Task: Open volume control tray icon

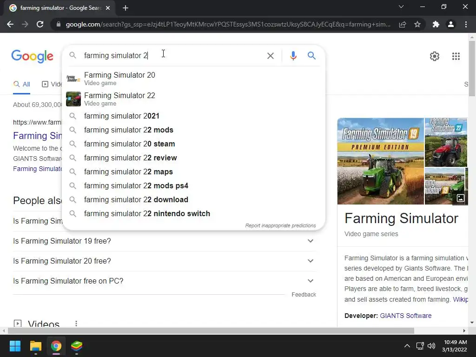Action: pos(431,346)
